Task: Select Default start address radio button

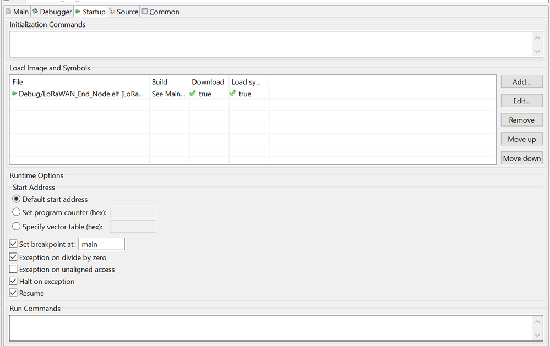Action: [x=17, y=199]
